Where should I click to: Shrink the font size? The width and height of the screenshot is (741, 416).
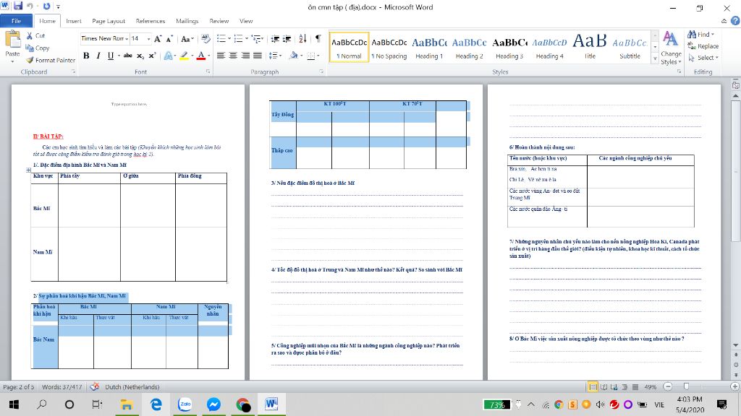pyautogui.click(x=169, y=39)
